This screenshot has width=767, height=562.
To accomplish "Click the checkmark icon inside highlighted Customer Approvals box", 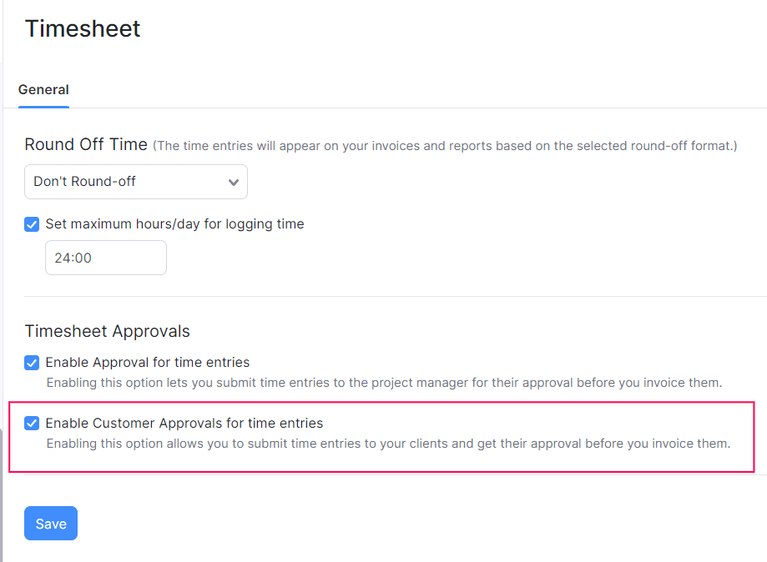I will coord(31,423).
